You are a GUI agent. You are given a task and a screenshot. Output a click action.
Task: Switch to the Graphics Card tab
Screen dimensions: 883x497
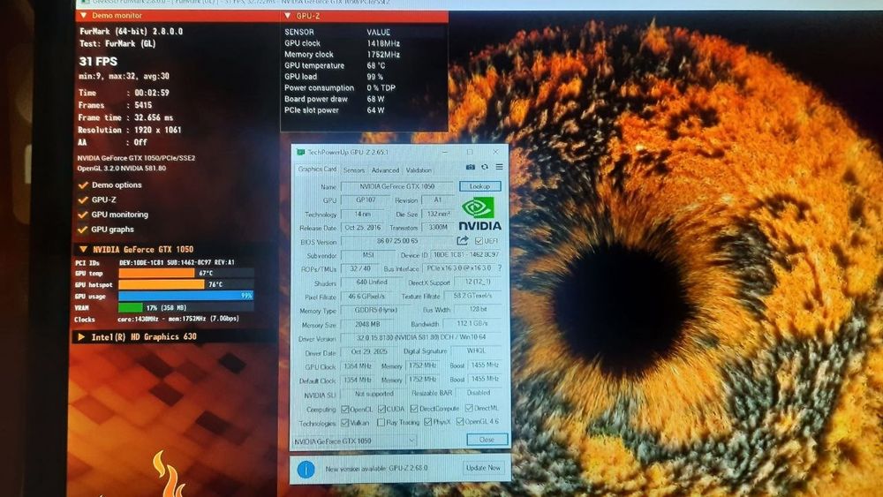317,169
